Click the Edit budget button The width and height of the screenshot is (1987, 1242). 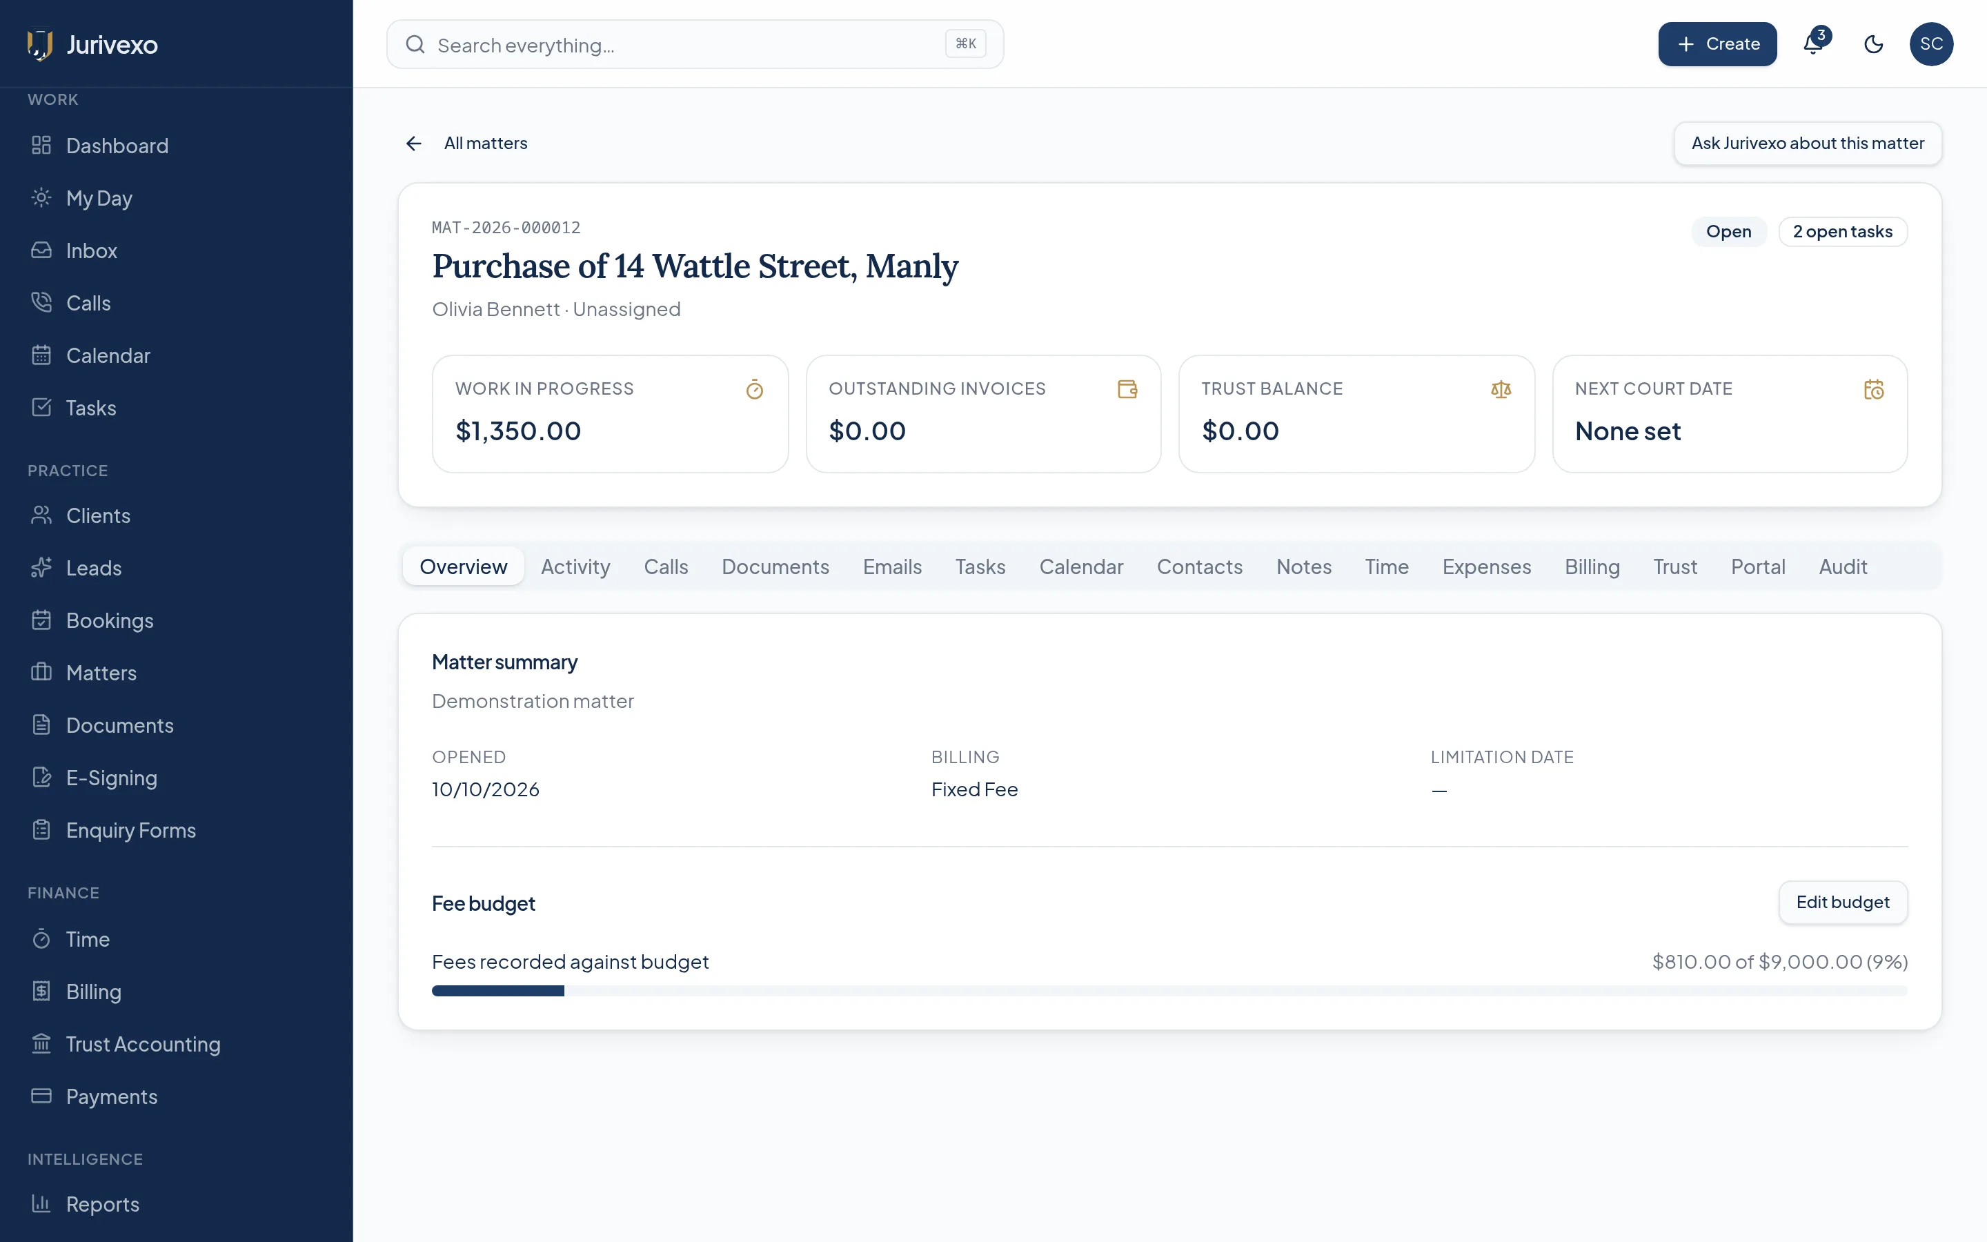[1843, 903]
